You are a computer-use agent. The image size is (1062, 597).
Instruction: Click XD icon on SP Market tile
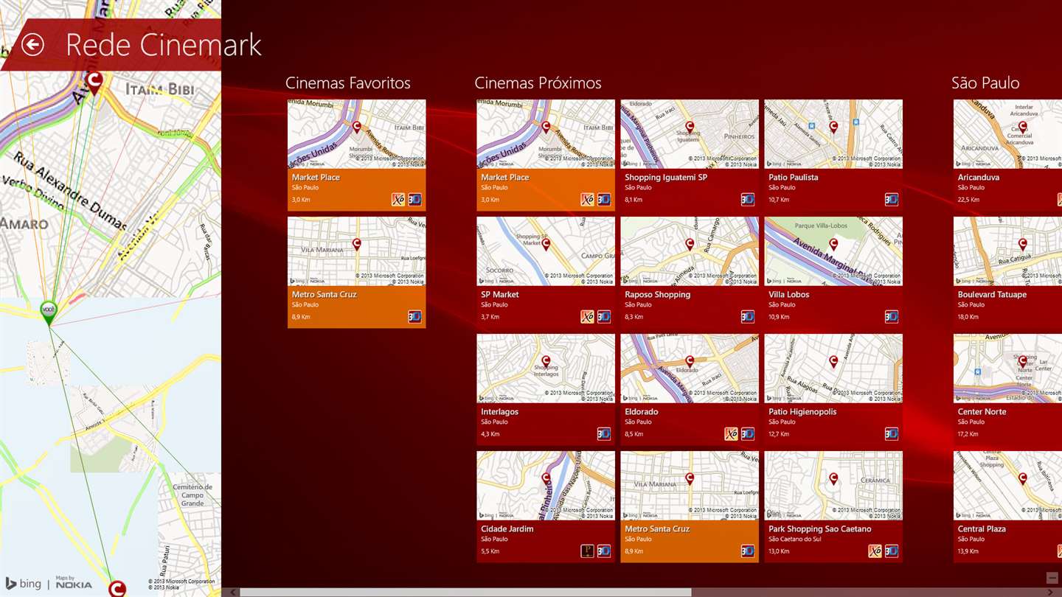[x=588, y=317]
